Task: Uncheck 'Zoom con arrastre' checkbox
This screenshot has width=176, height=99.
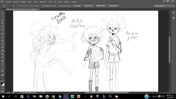Action: pos(59,6)
